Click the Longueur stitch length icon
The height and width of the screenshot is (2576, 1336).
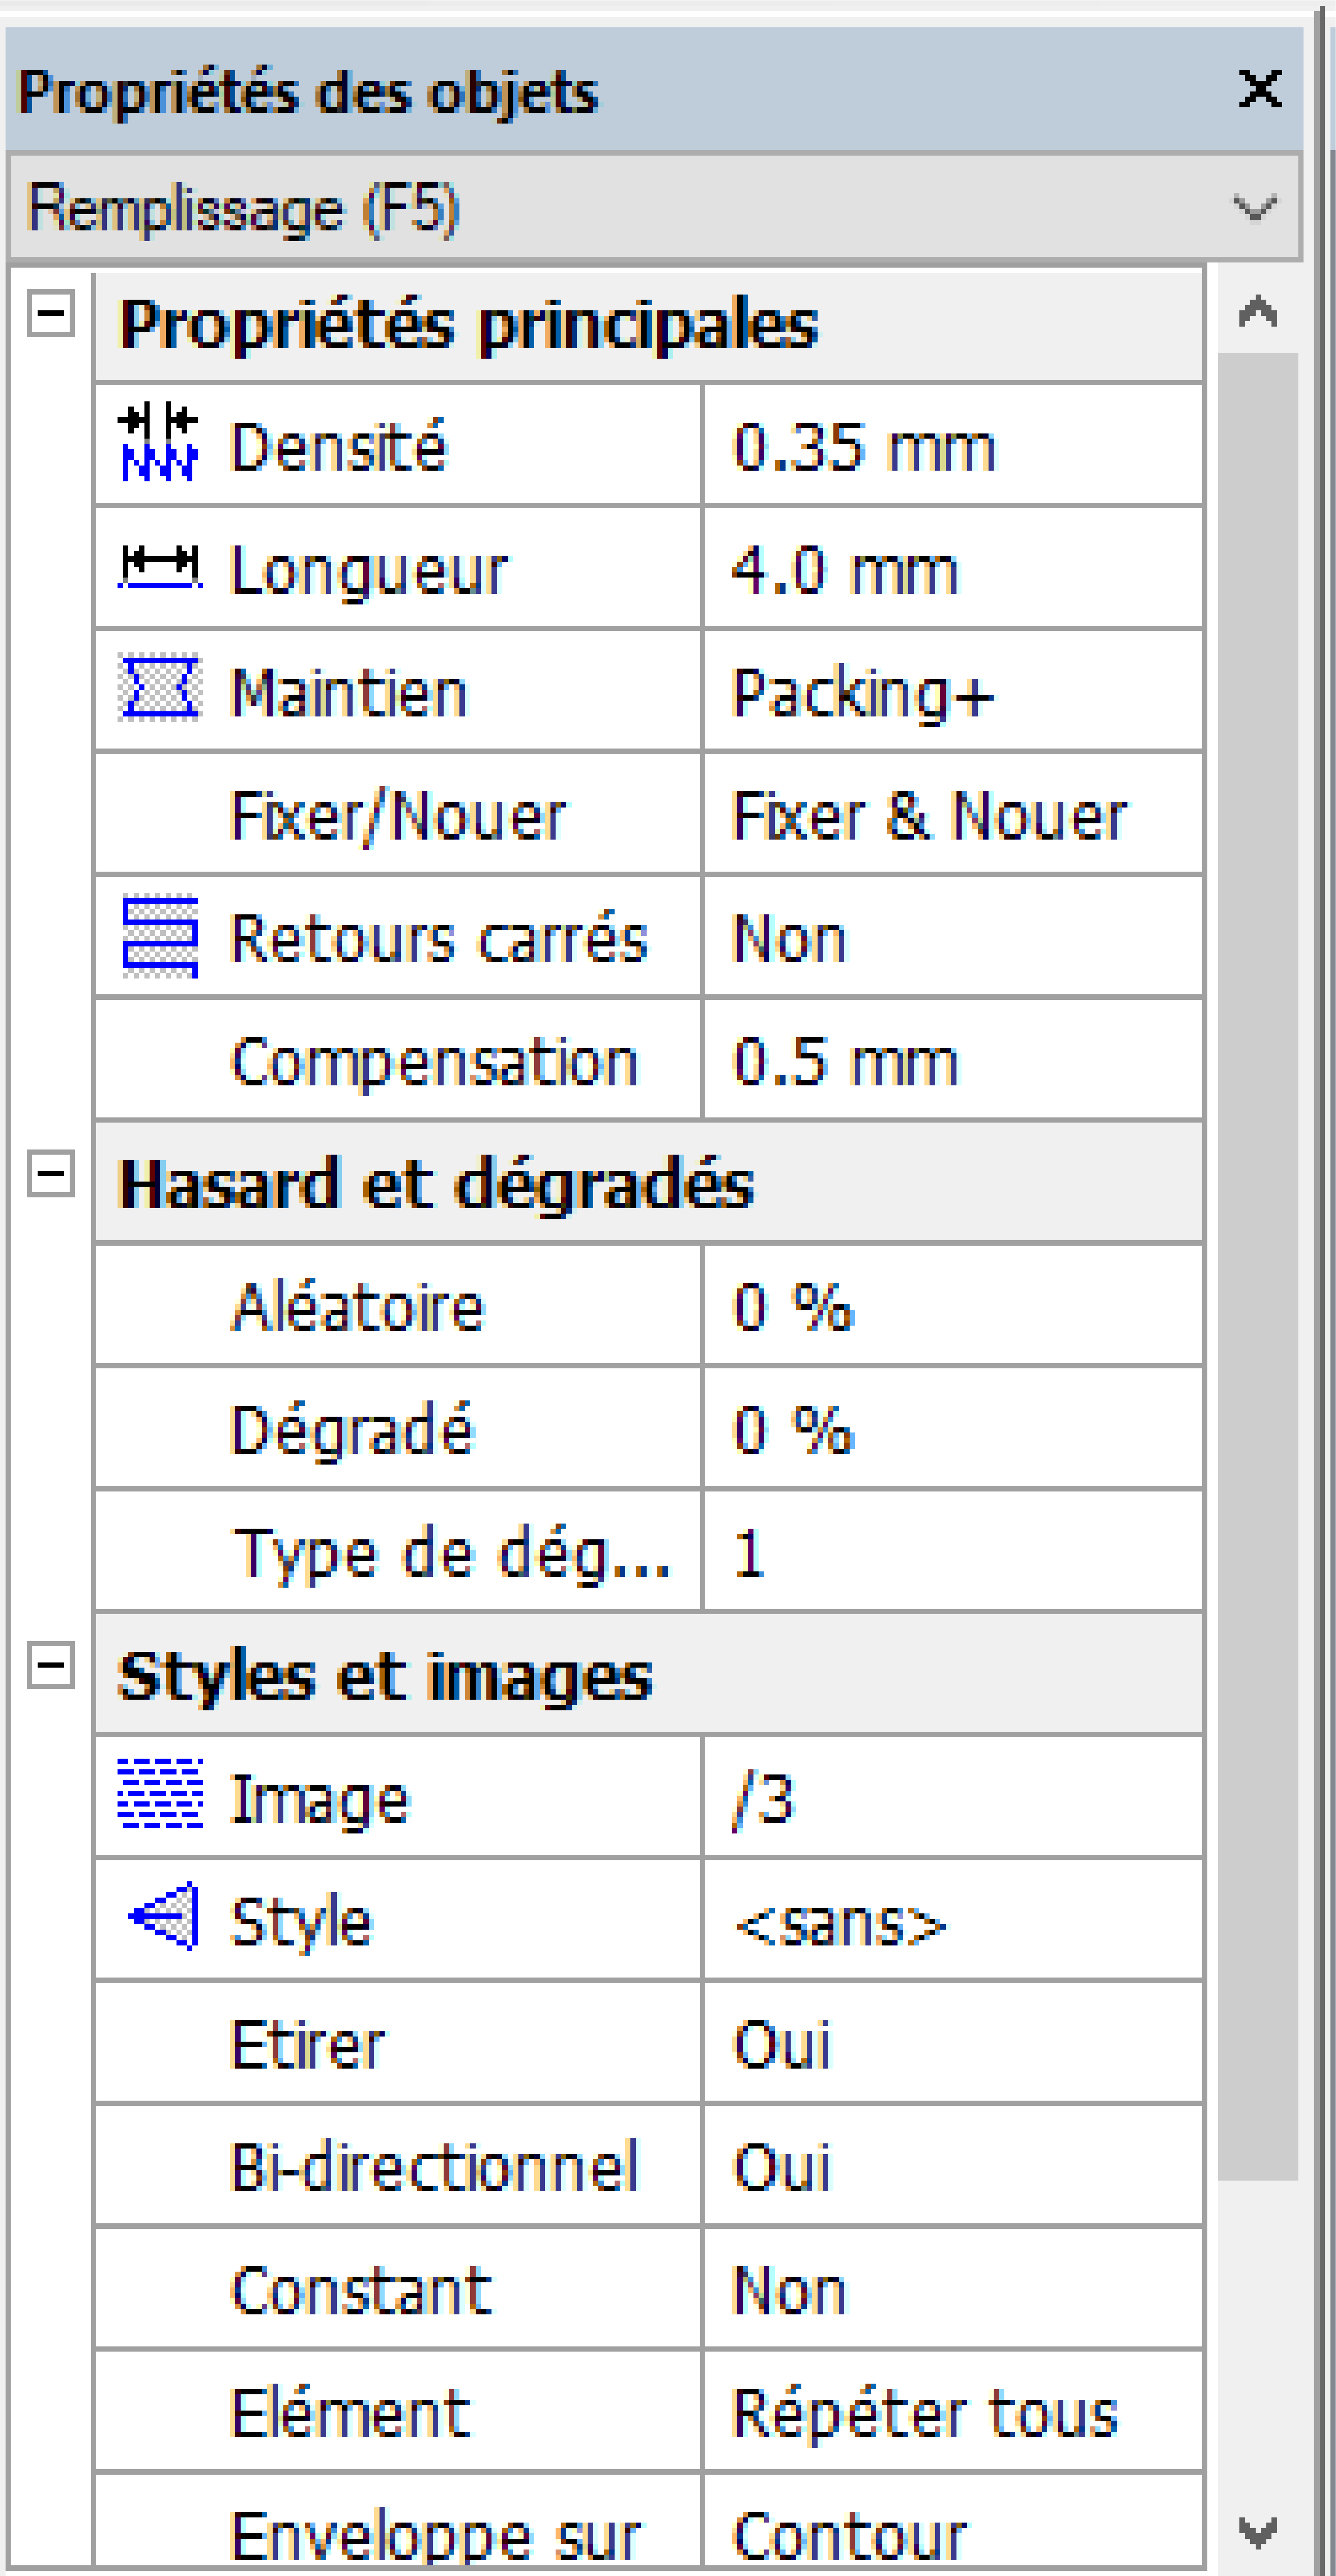[159, 567]
